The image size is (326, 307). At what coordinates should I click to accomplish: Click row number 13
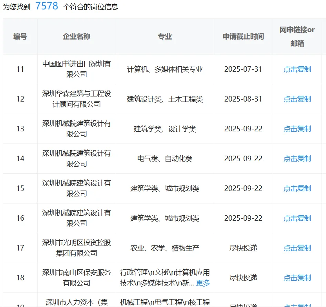pos(20,129)
